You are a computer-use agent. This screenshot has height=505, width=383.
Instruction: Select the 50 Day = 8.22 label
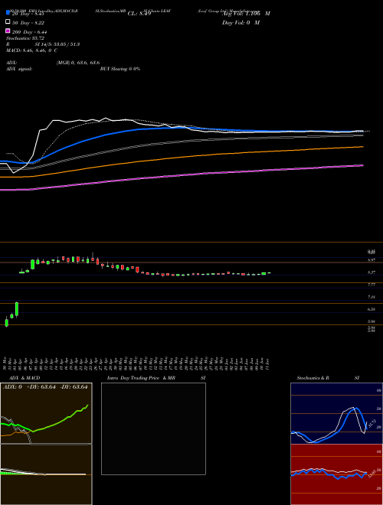[x=28, y=23]
